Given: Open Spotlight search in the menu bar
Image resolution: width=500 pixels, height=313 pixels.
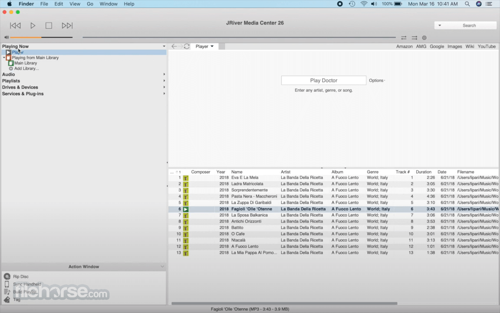Looking at the screenshot, I should pyautogui.click(x=467, y=4).
